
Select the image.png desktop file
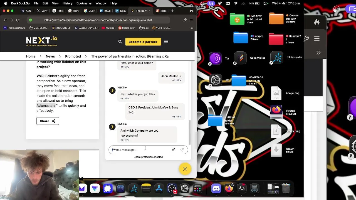coord(276,93)
